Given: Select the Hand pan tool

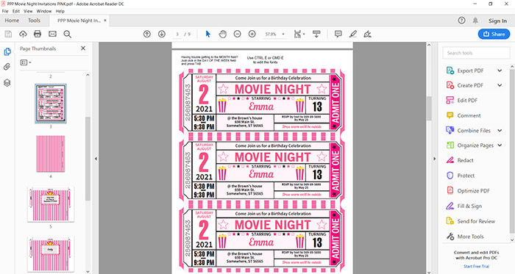Looking at the screenshot, I should pos(223,34).
